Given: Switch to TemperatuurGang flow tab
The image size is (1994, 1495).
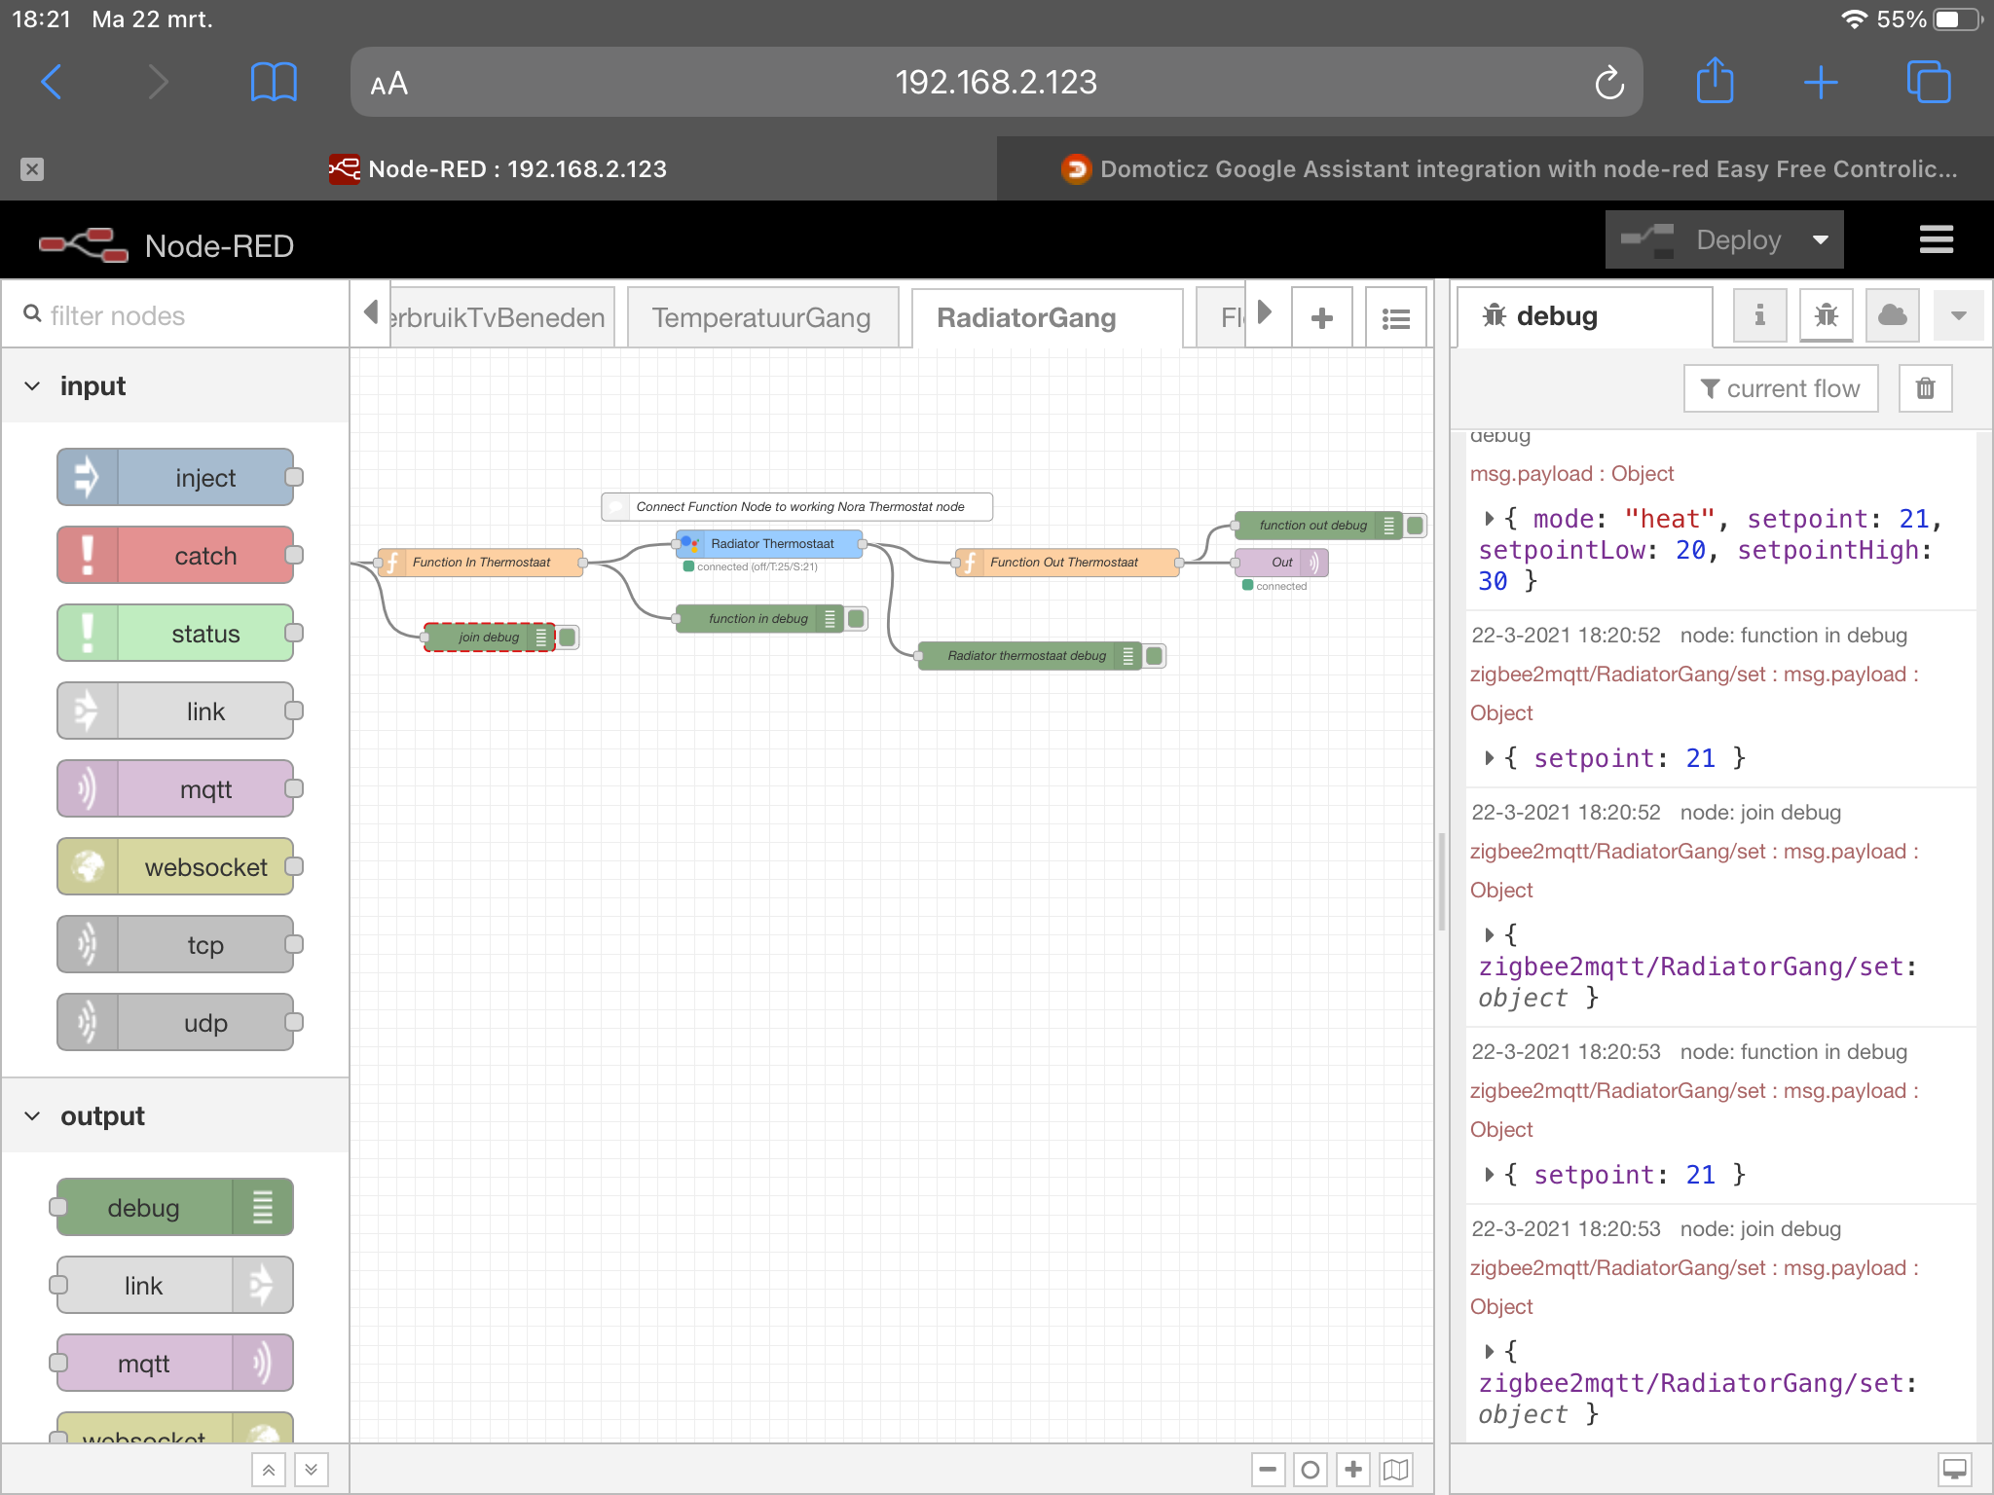Looking at the screenshot, I should coord(761,317).
